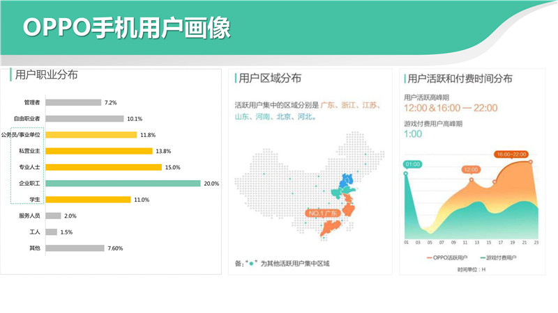Click the orange 12:00＆16:00—22:00 peak text
This screenshot has width=558, height=313.
[x=450, y=109]
